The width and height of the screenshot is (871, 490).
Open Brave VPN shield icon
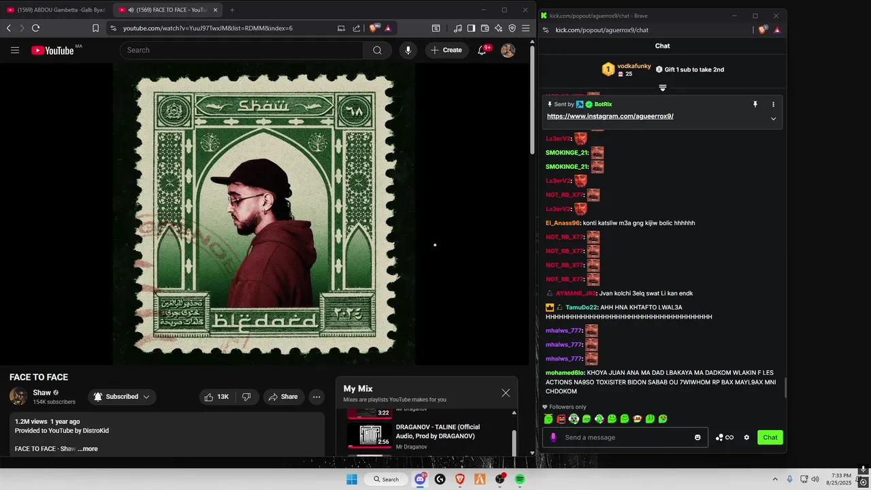click(x=512, y=29)
